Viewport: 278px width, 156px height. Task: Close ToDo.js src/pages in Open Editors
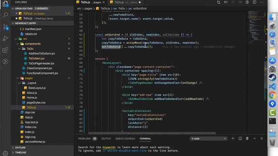coord(17,13)
